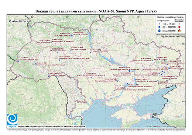
Task: Click the blue marker at Кам'янське metallurgical plant
Action: click(x=130, y=71)
